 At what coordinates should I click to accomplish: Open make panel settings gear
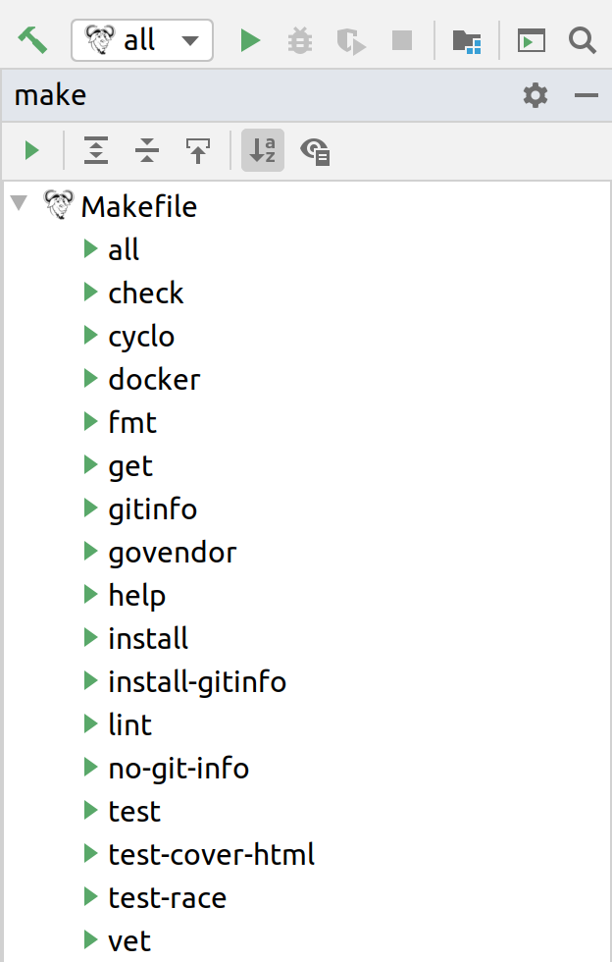click(535, 95)
